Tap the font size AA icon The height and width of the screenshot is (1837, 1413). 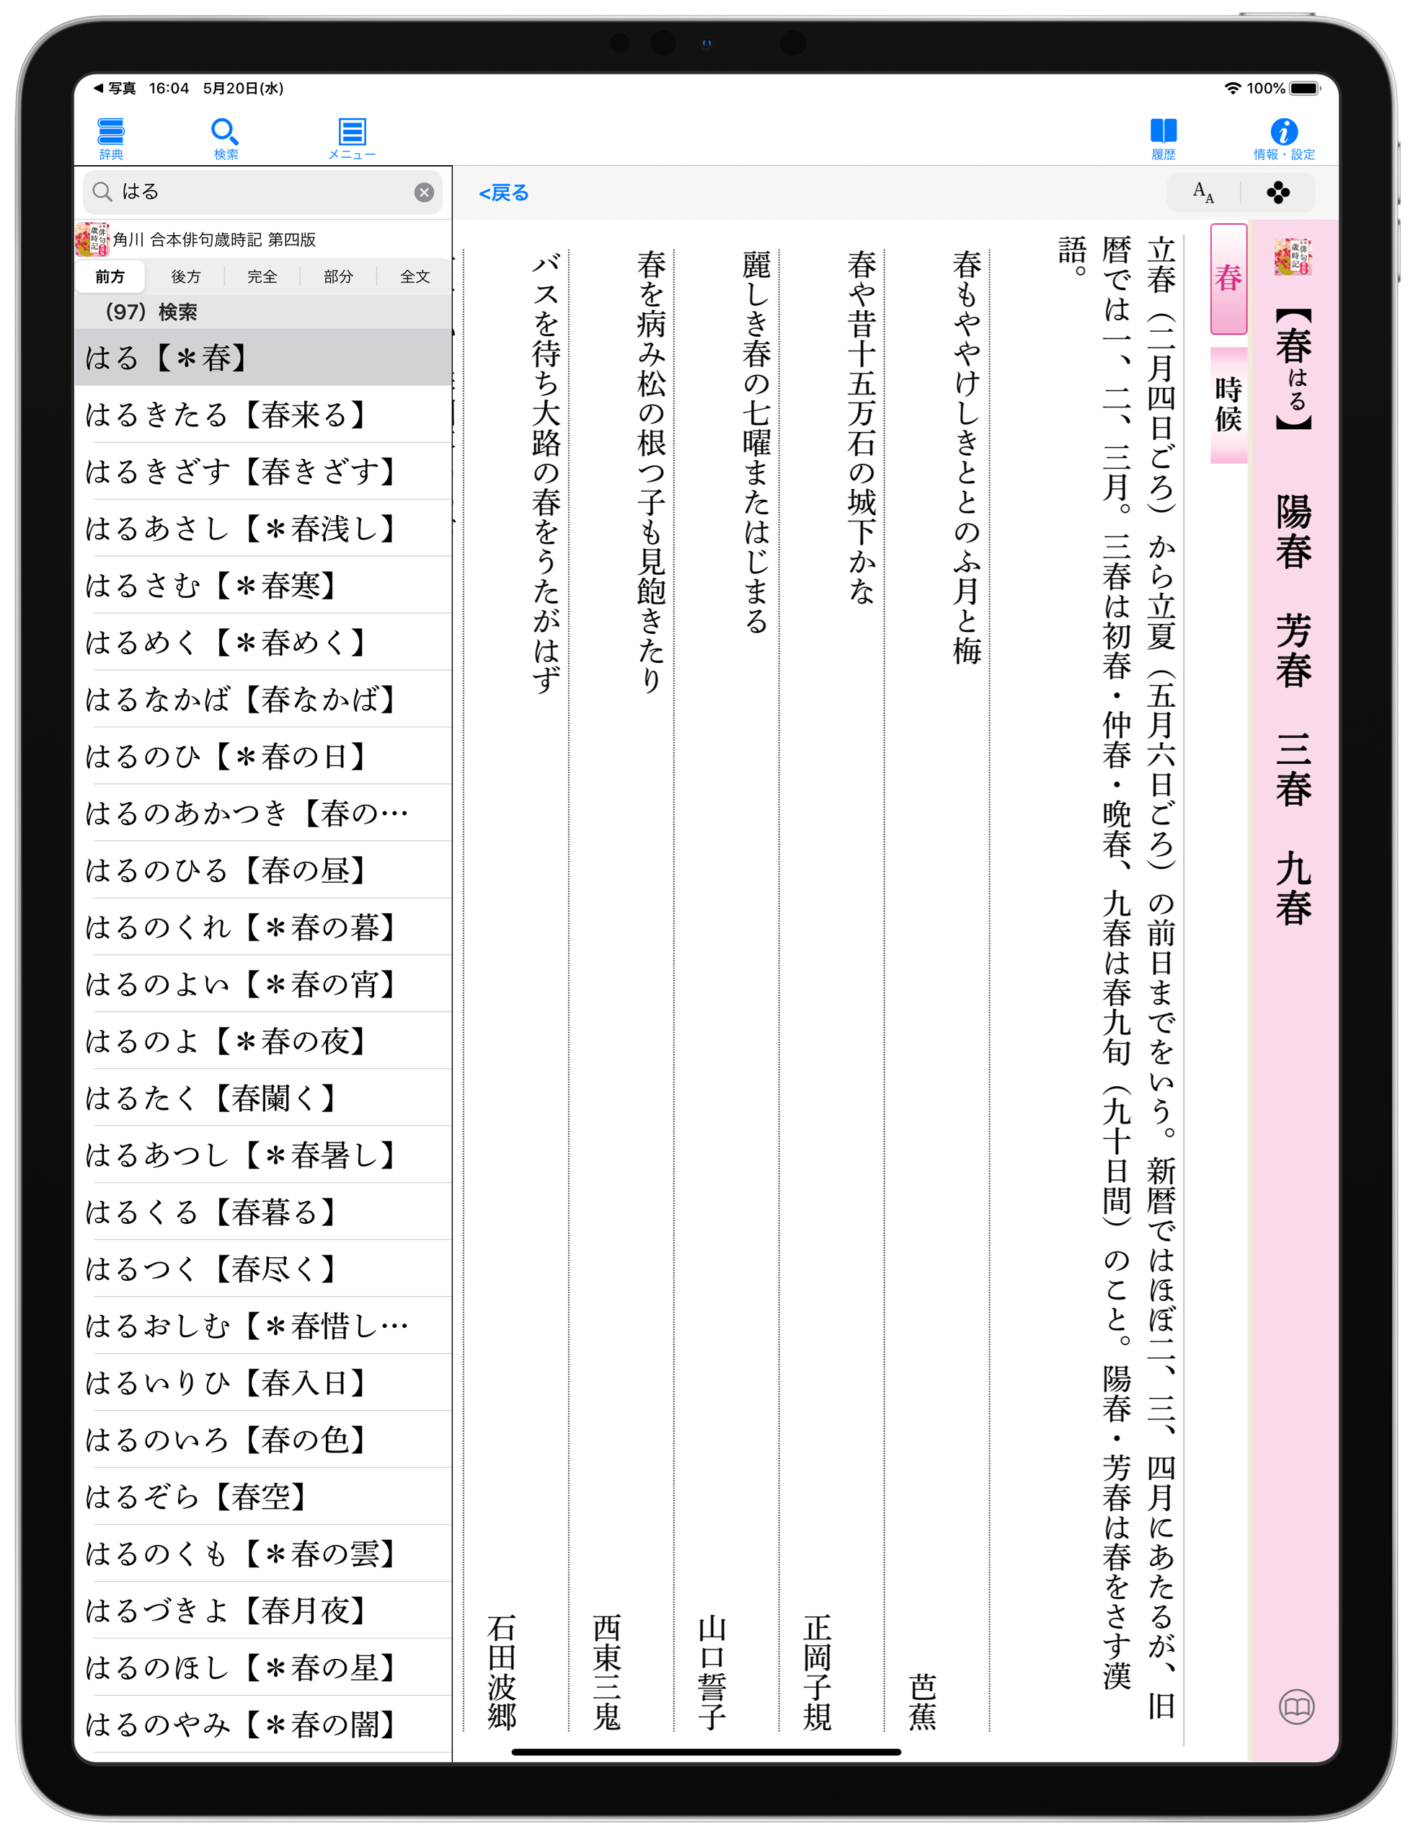coord(1203,193)
